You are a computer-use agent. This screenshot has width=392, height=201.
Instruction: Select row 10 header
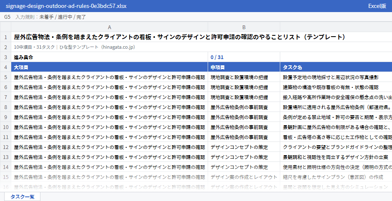point(5,127)
